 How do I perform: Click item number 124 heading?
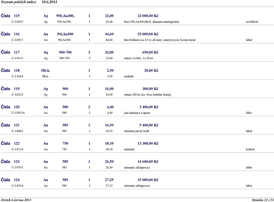pos(10,180)
